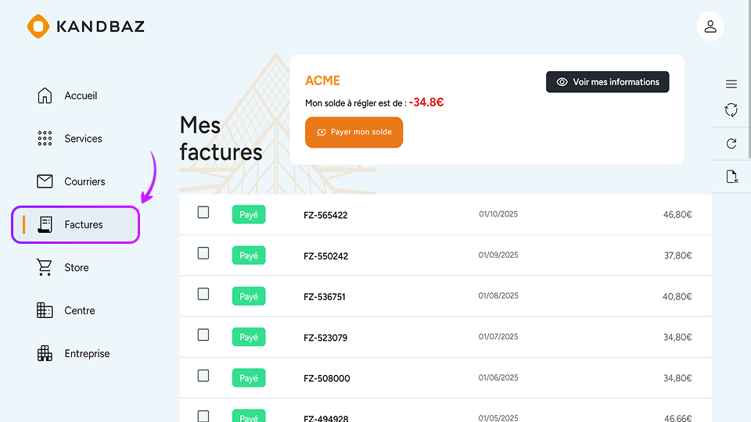Open invoice number FZ-523079
Image resolution: width=751 pixels, height=422 pixels.
(325, 338)
